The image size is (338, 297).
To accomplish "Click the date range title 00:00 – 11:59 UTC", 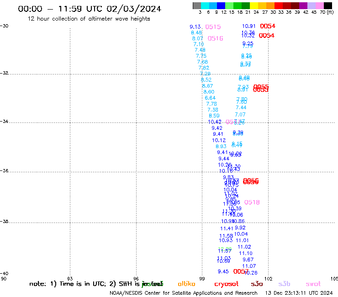I will click(90, 9).
